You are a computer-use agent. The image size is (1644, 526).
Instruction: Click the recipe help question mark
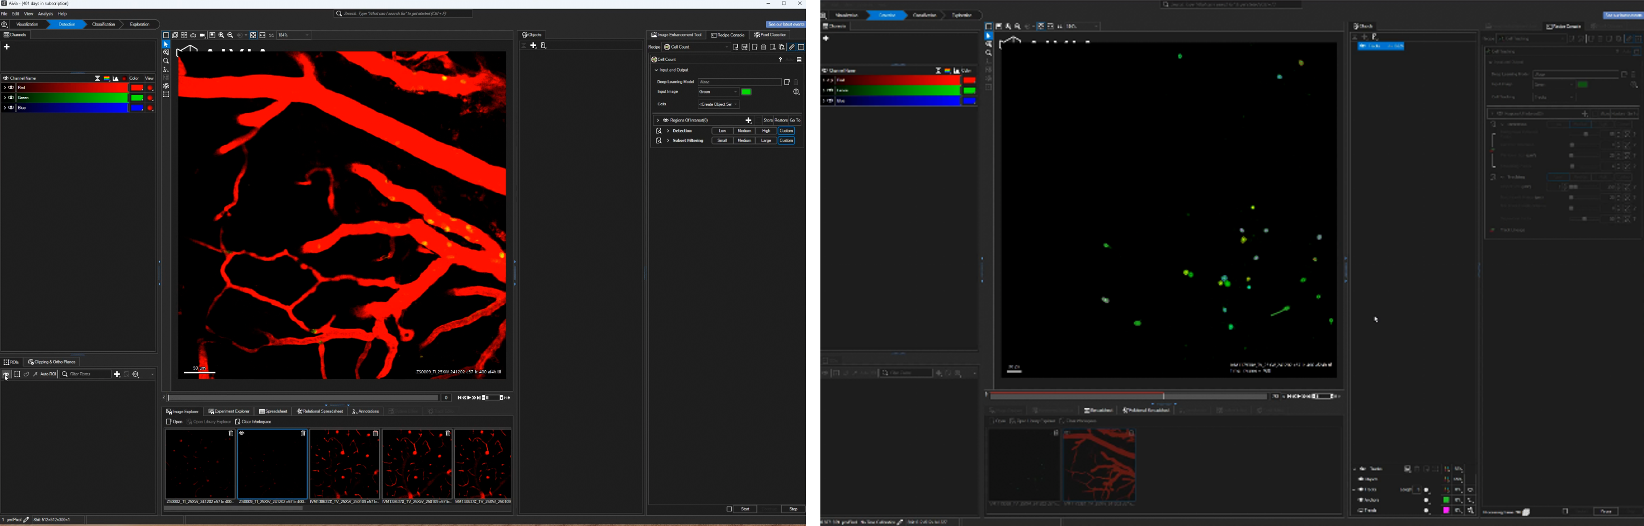coord(780,60)
